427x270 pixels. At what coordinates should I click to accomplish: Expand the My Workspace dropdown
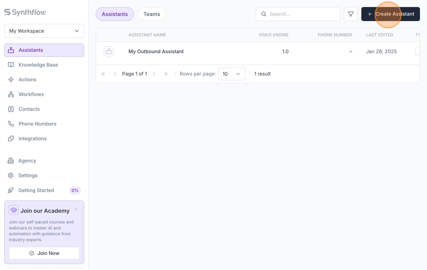(44, 31)
